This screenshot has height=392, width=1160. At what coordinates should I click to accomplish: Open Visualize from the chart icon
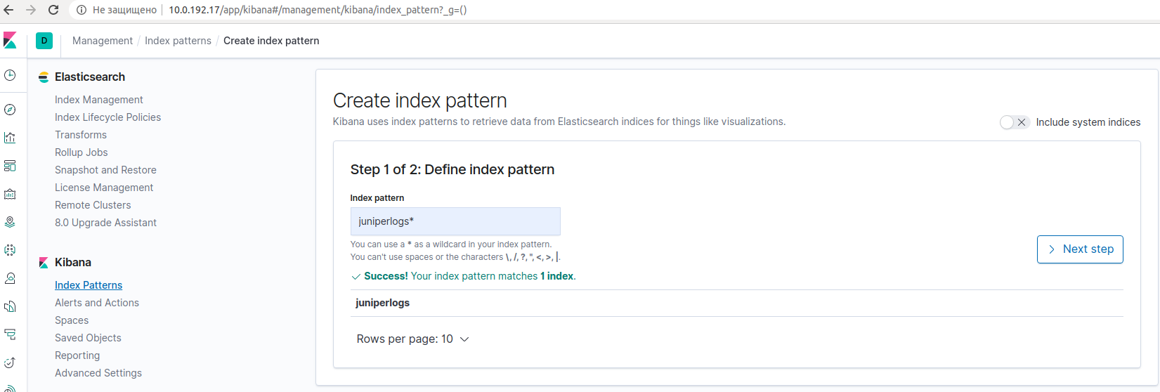pyautogui.click(x=10, y=138)
